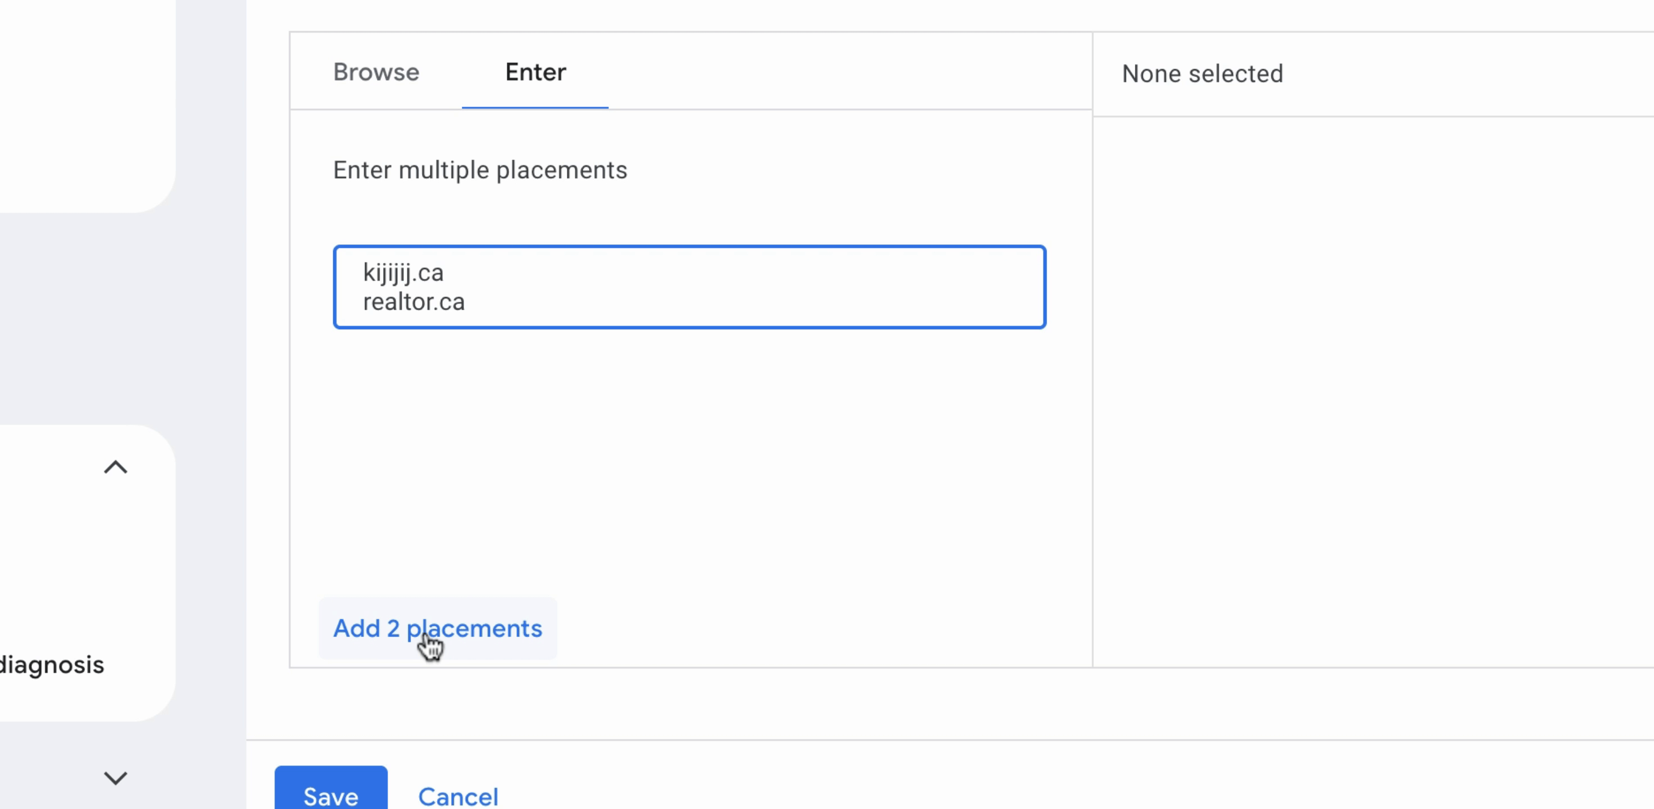Screen dimensions: 1654x809
Task: Click the empty selected placements panel
Action: point(1373,392)
